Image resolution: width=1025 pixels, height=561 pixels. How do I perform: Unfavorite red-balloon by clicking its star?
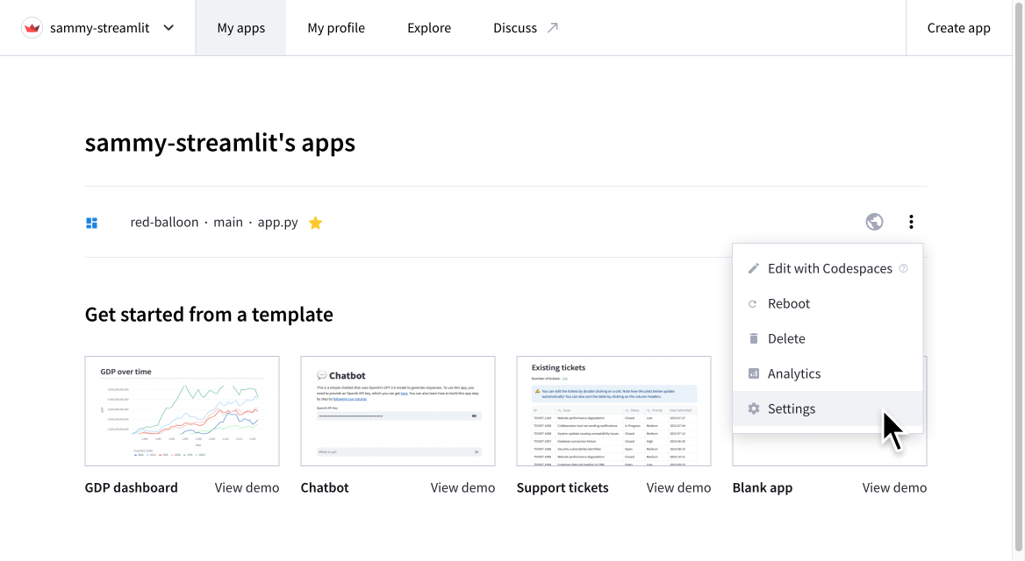315,222
